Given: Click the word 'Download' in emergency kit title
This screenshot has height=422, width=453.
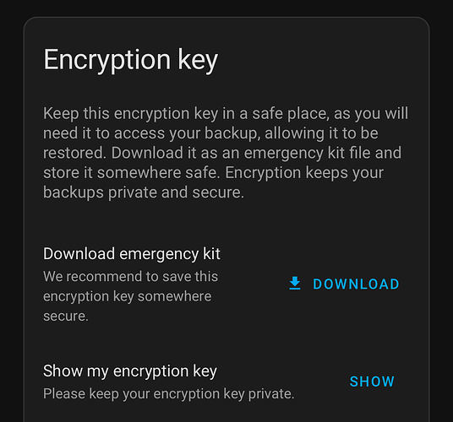Looking at the screenshot, I should (79, 254).
